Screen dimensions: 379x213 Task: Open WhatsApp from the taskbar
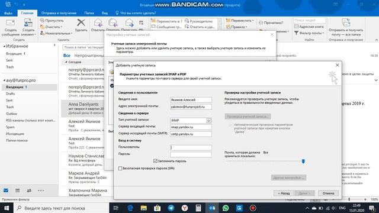pos(226,208)
